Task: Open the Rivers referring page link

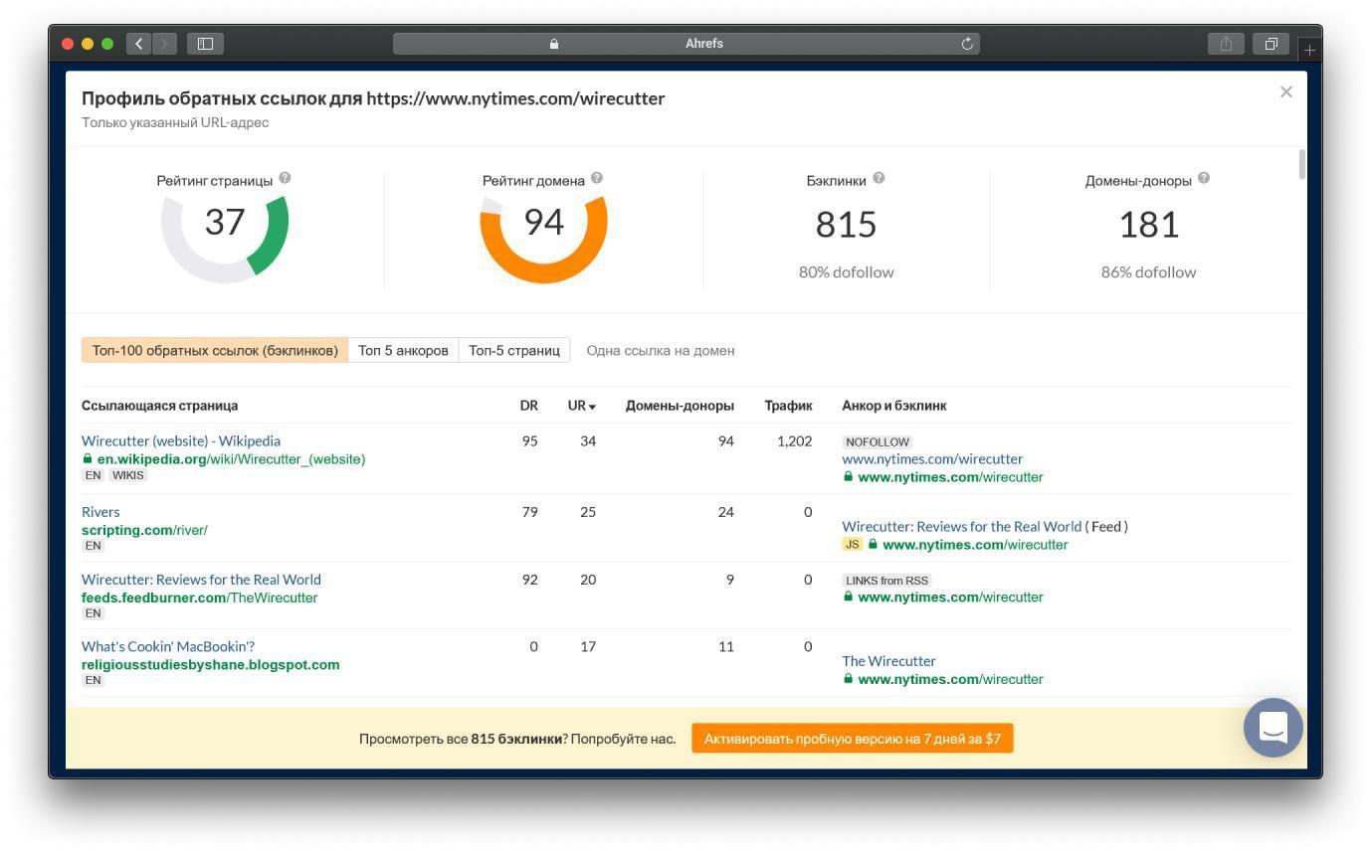Action: [x=100, y=512]
